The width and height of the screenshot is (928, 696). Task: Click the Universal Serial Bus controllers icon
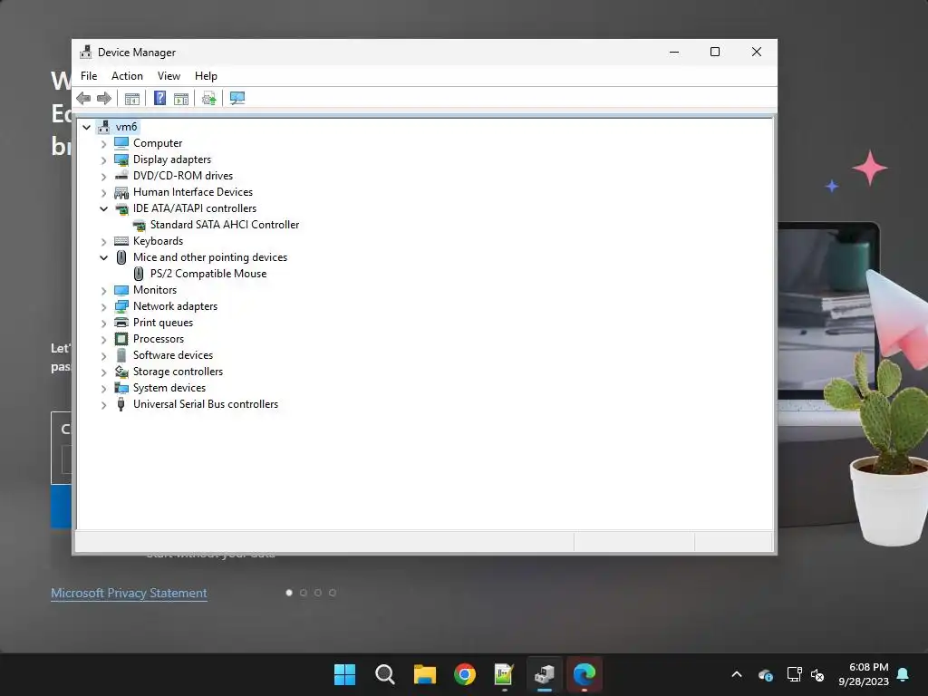pyautogui.click(x=121, y=404)
